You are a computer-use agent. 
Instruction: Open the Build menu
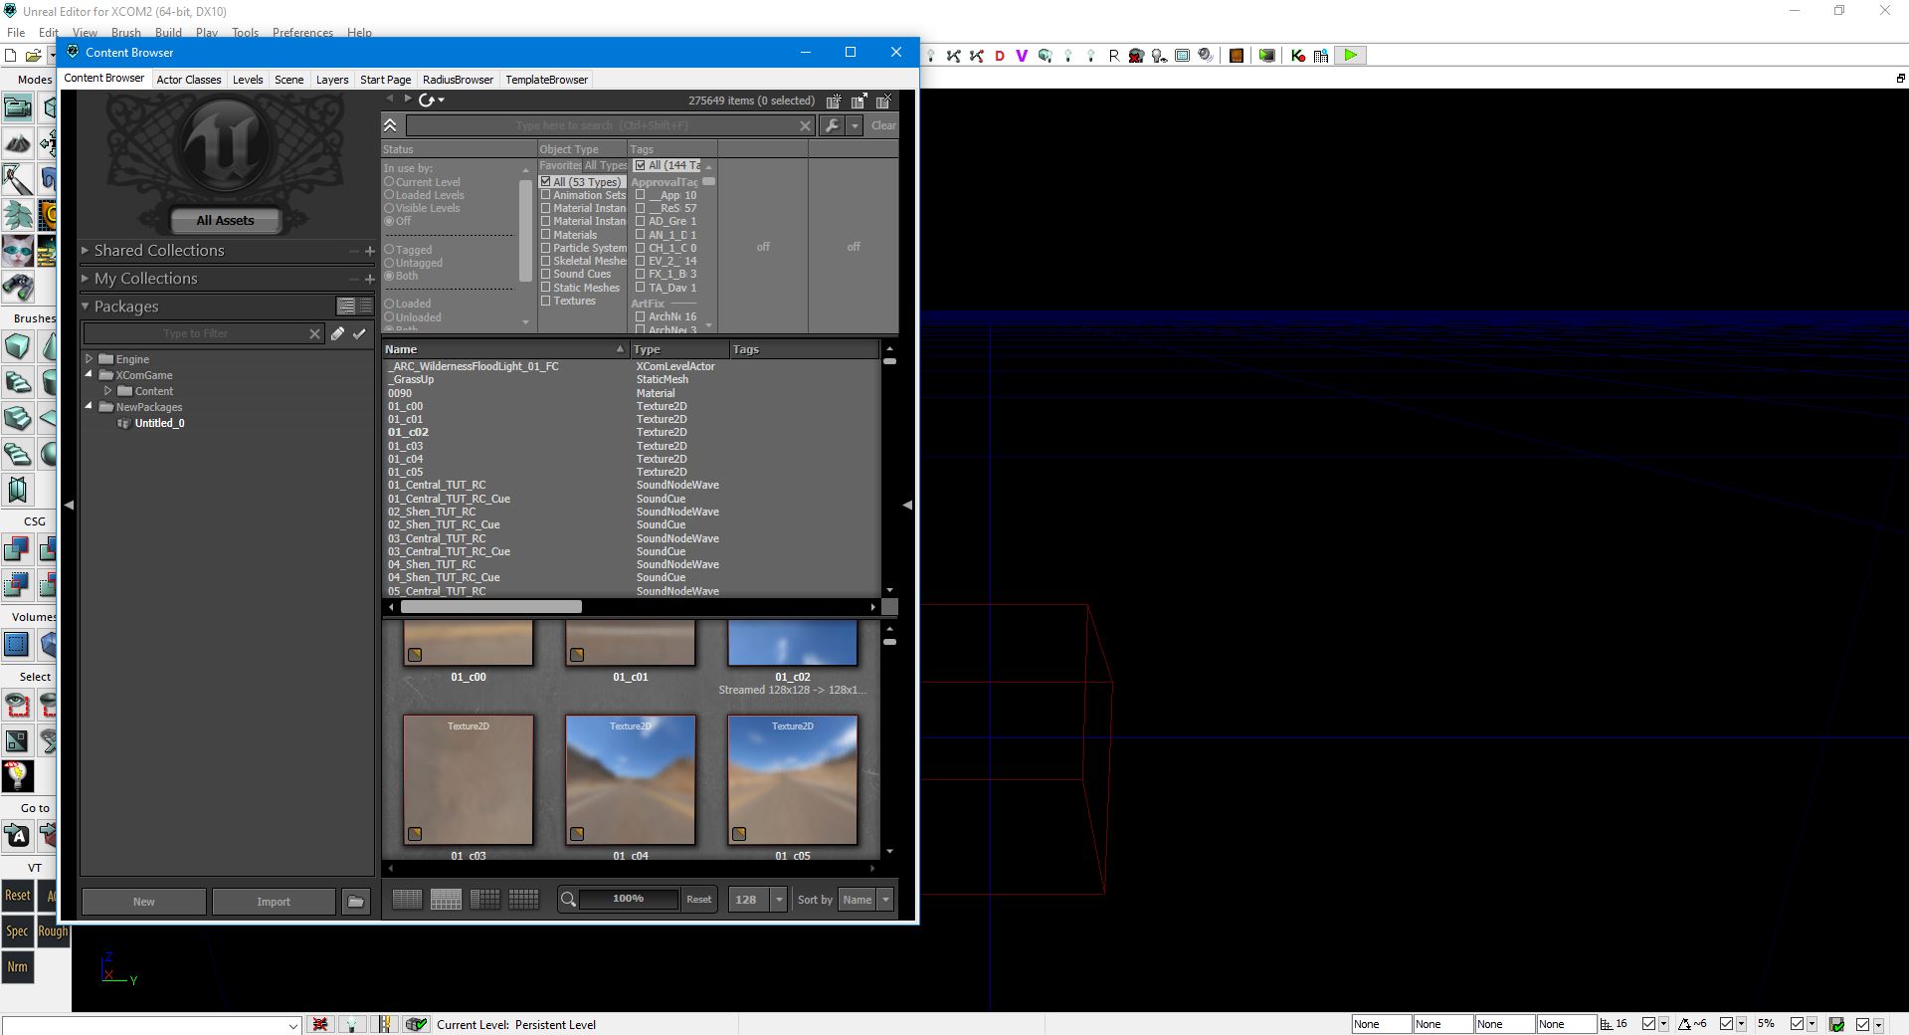coord(167,33)
